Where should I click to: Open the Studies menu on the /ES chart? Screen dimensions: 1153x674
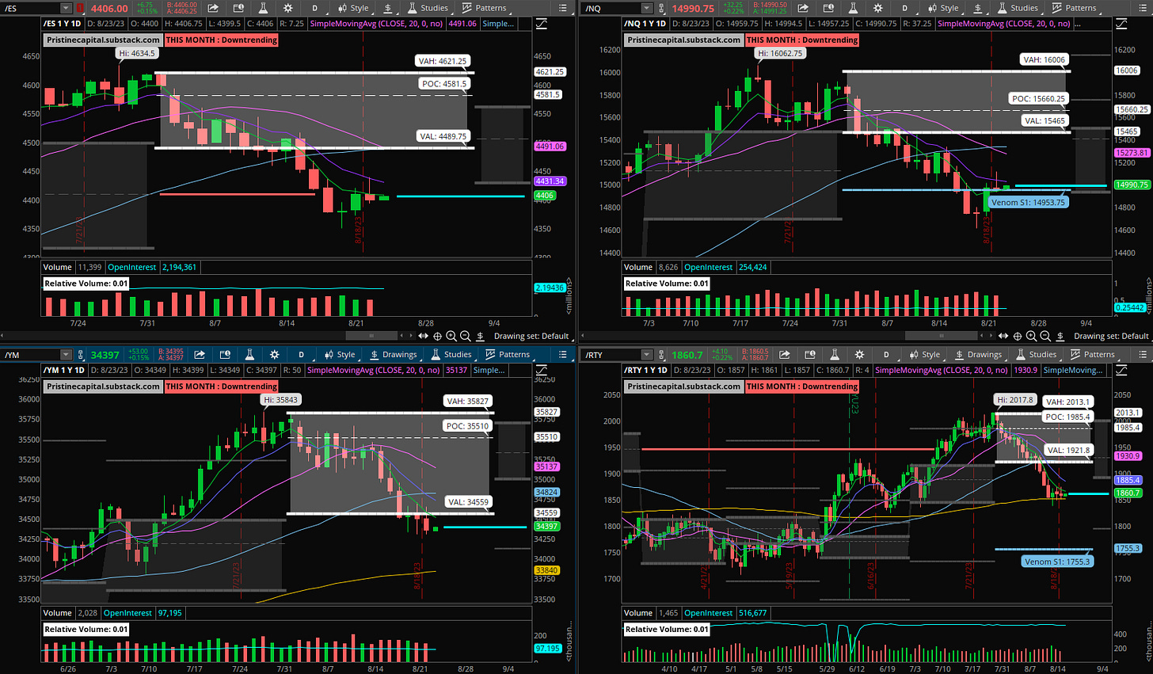coord(428,8)
